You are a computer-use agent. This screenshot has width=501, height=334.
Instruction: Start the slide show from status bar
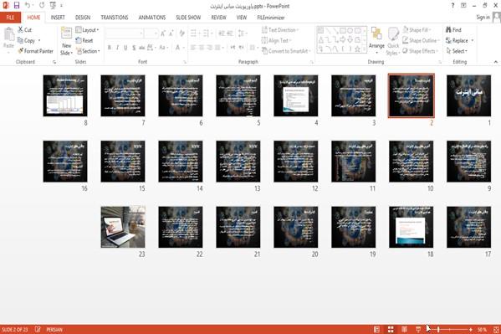coord(418,329)
